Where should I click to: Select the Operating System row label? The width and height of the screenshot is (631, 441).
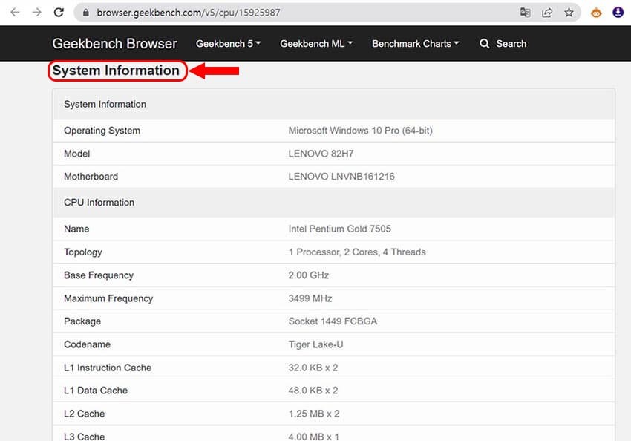coord(102,131)
